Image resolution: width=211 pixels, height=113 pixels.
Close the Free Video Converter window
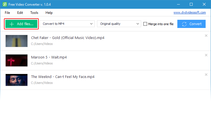pyautogui.click(x=204, y=4)
